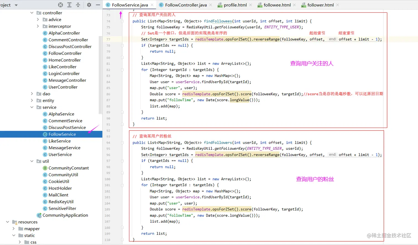The image size is (418, 245).
Task: Click the findFollowers method name
Action: (x=218, y=143)
